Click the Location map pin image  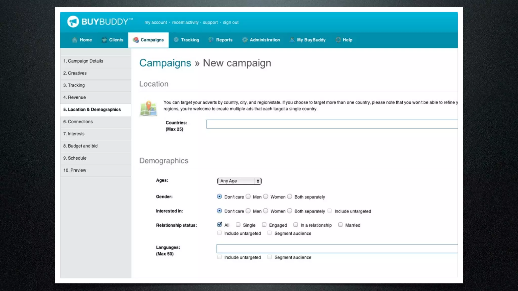148,109
